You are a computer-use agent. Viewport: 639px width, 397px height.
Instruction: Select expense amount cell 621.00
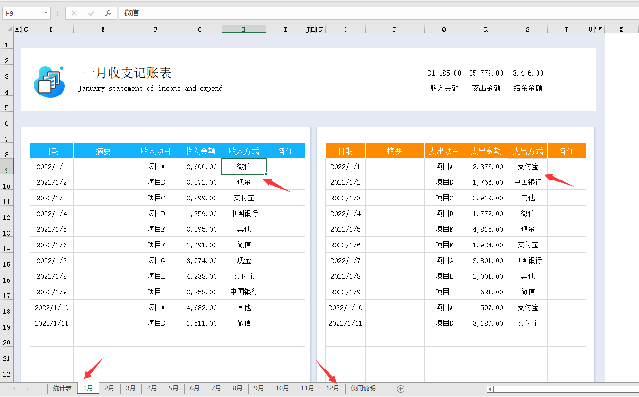(x=486, y=292)
